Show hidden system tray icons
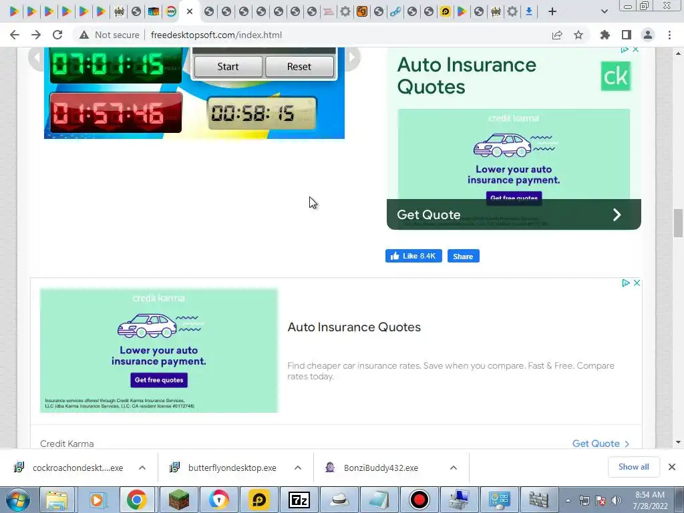The image size is (684, 513). click(568, 500)
